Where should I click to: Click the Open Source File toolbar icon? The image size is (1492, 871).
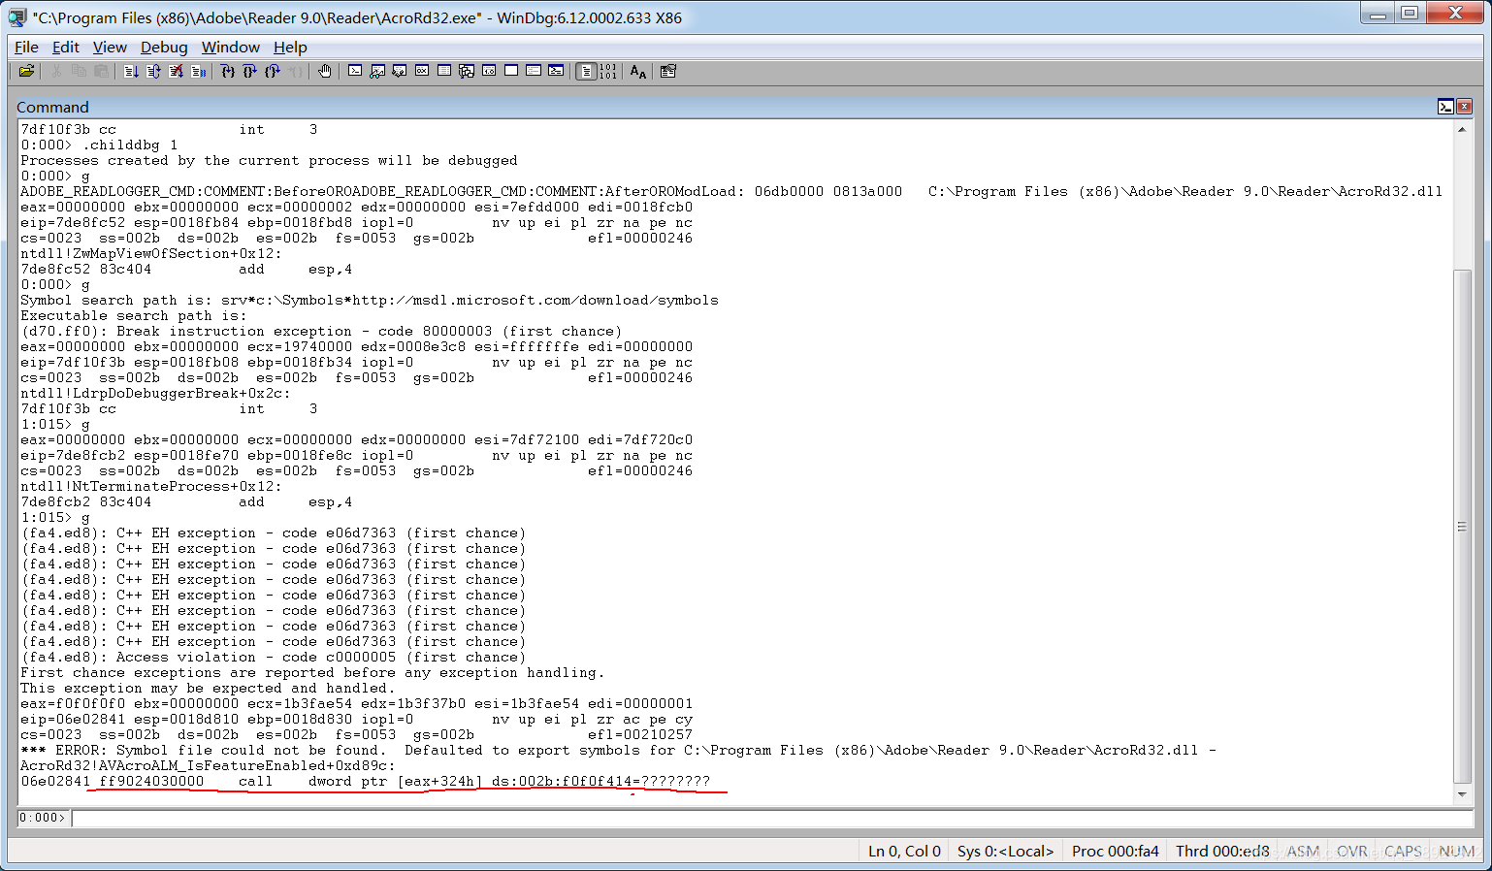pos(27,71)
